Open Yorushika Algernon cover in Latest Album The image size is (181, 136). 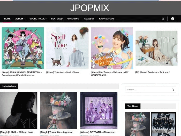(x=59, y=110)
